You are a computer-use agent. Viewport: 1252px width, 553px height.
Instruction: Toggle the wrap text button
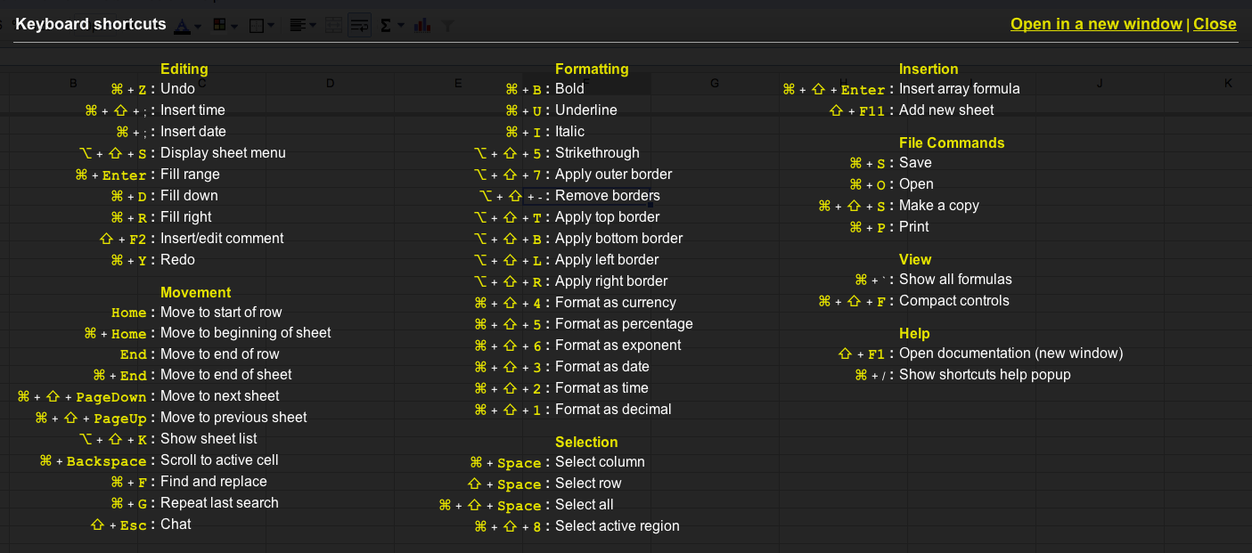click(360, 26)
